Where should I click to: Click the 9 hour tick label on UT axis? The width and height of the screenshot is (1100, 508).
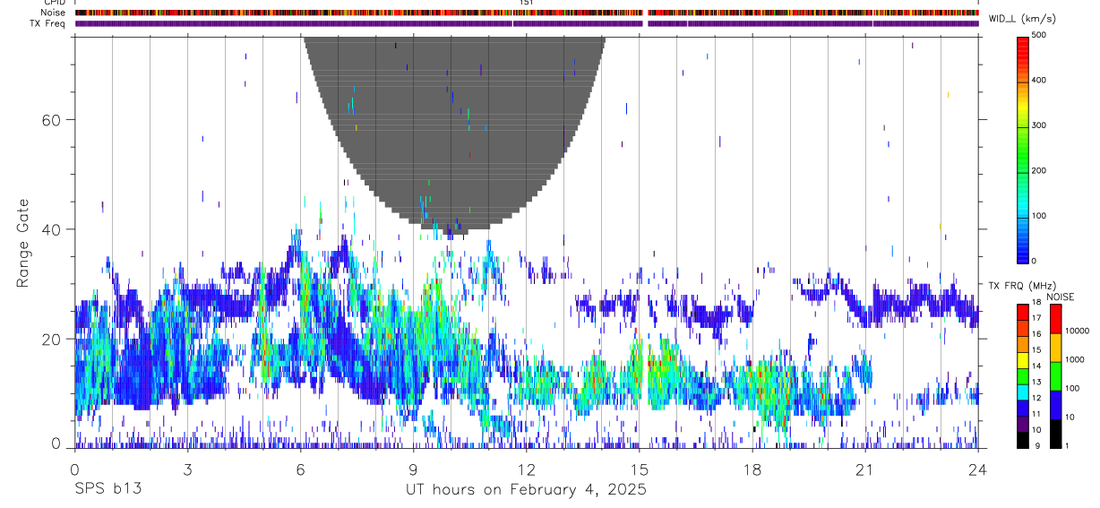coord(413,469)
